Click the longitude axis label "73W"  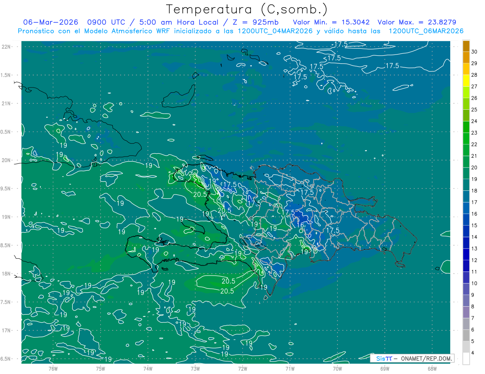click(195, 368)
